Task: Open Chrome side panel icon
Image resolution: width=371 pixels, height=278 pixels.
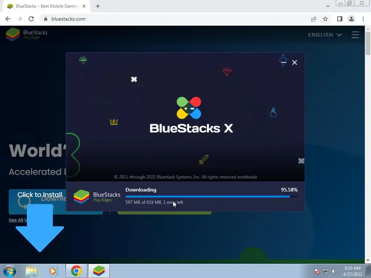Action: tap(340, 19)
